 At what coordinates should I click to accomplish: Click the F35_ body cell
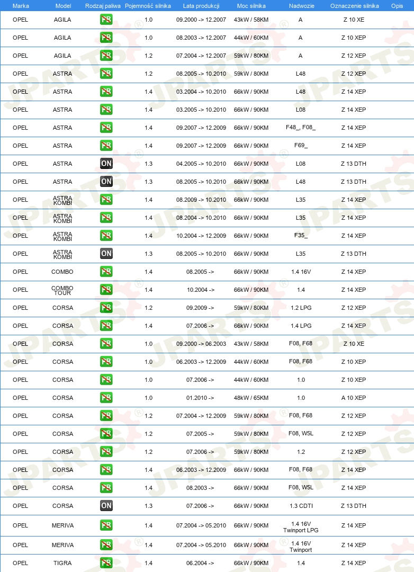click(x=301, y=235)
